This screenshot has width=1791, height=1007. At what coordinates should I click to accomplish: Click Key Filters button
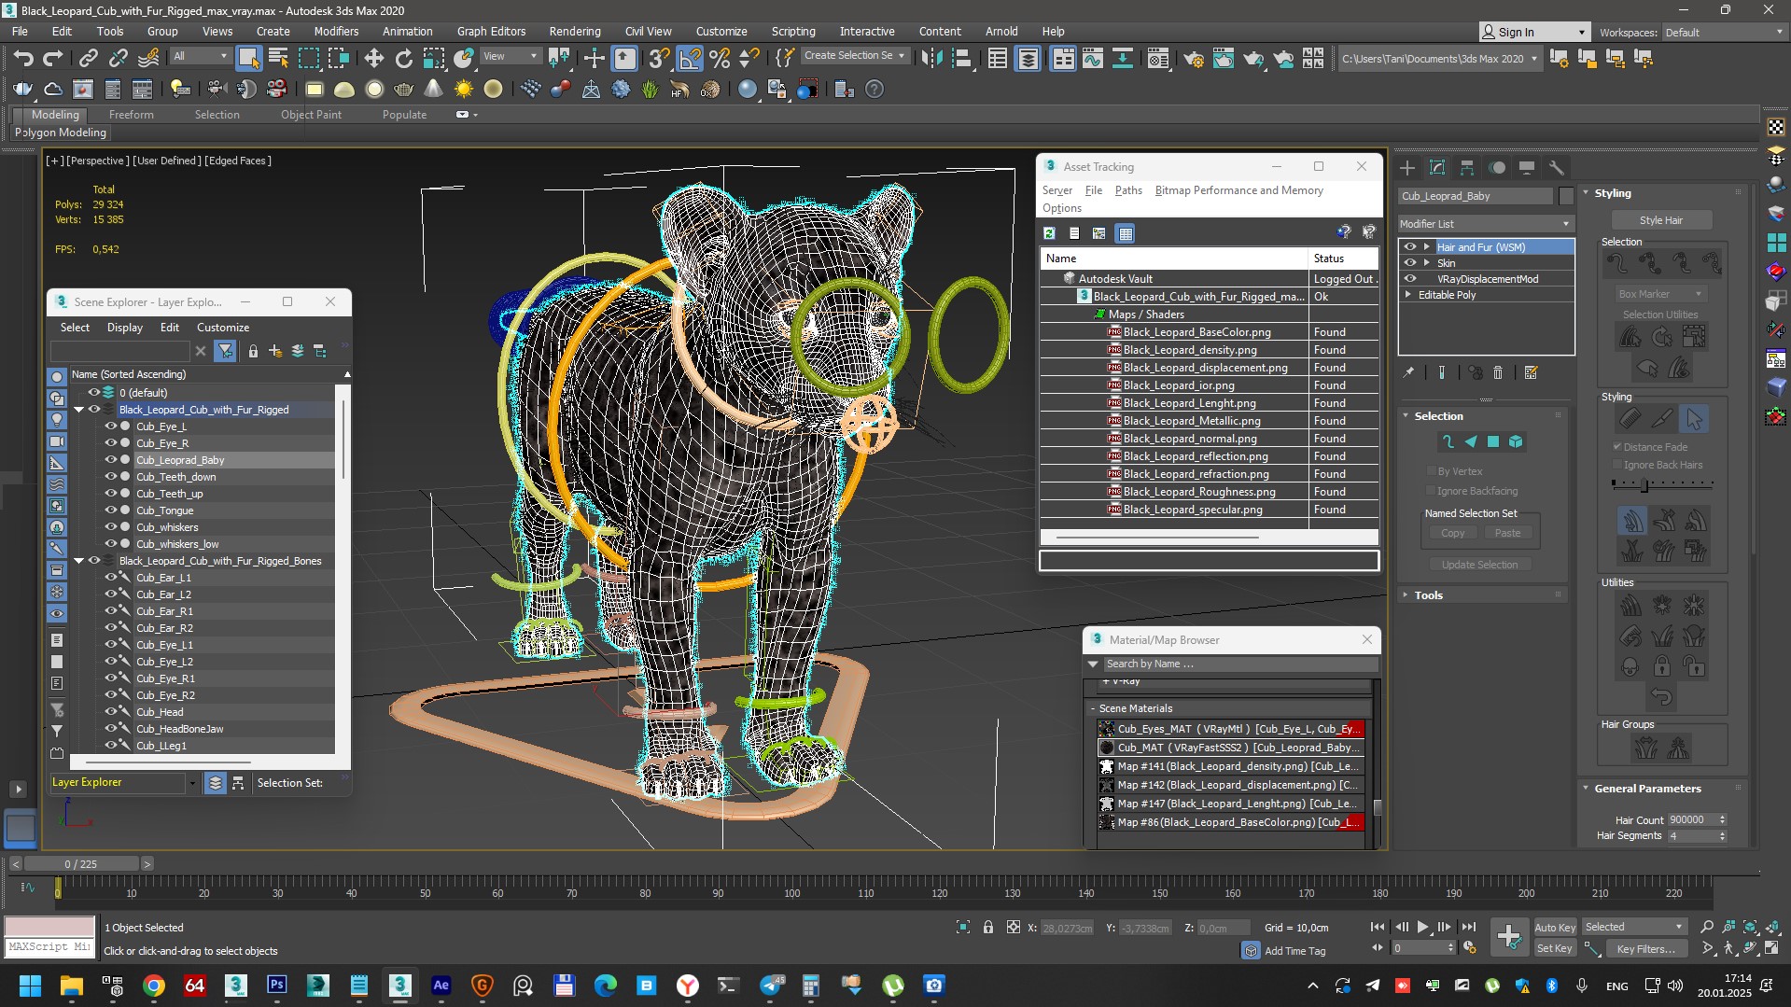click(x=1646, y=948)
